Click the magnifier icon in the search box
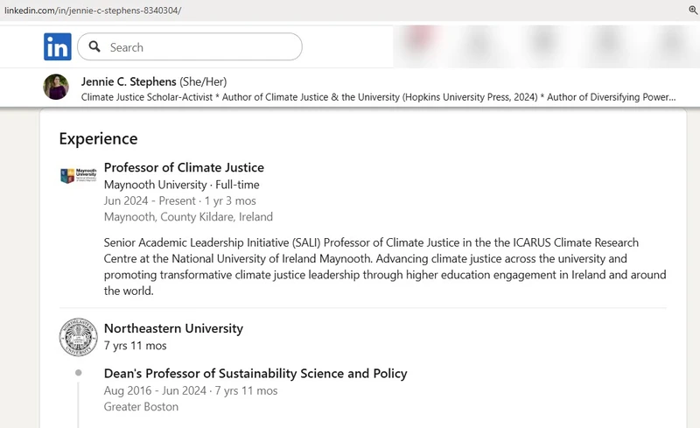Viewport: 700px width, 428px height. pos(94,46)
